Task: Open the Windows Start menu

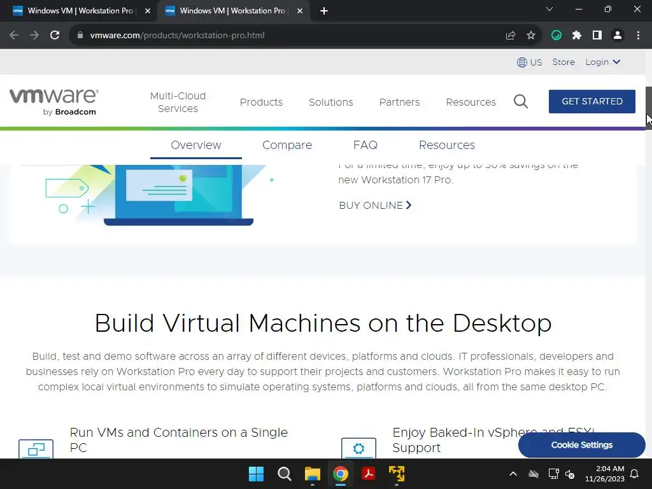Action: pos(256,474)
